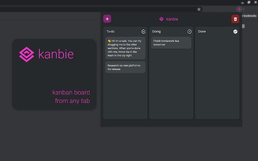
Task: Select the Doing column header
Action: (x=156, y=31)
